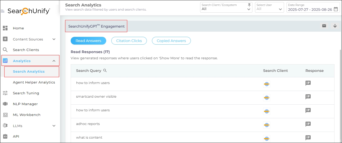Go to Search Tuning in the sidebar

point(26,93)
